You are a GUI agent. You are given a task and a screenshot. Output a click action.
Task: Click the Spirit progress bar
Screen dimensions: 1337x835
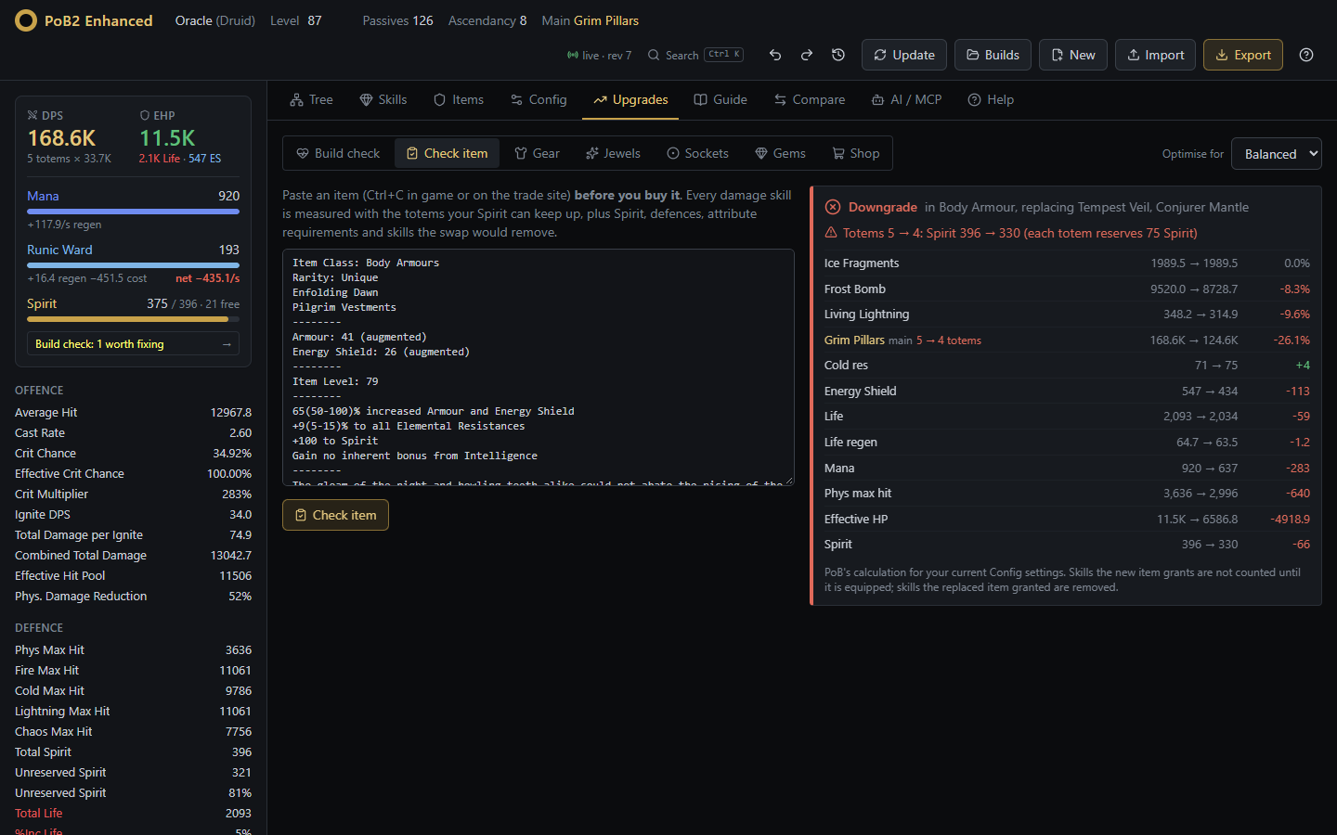click(133, 319)
